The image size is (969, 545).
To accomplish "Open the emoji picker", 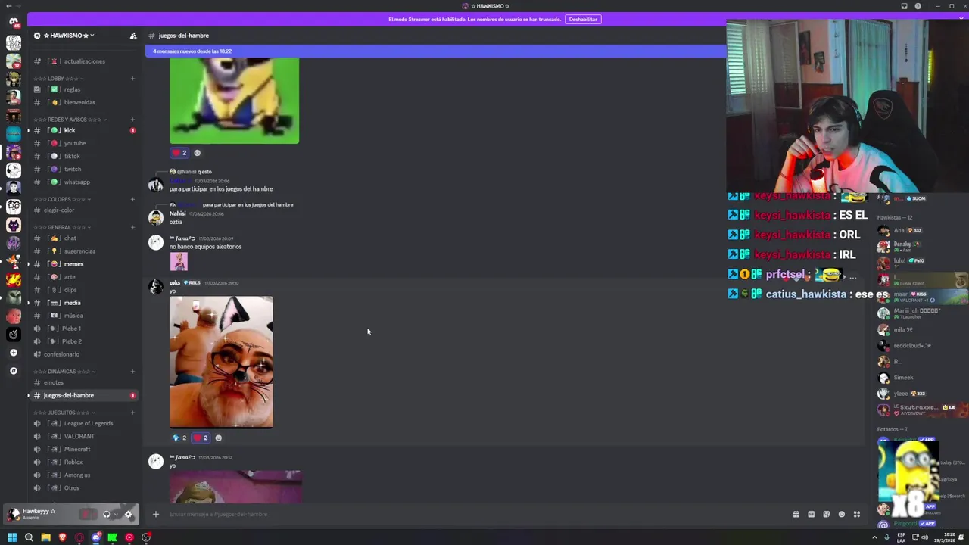I will coord(841,515).
